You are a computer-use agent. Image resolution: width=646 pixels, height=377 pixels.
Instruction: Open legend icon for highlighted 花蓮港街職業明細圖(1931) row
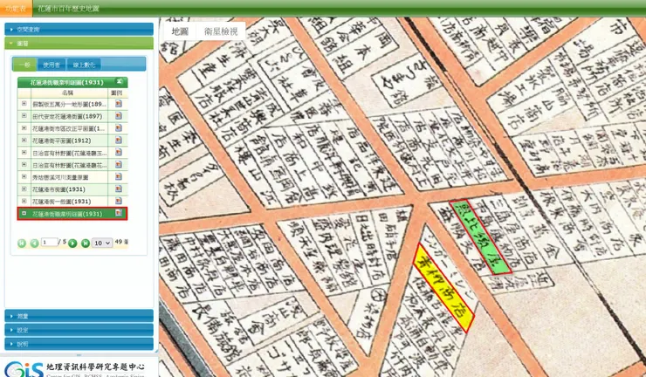118,214
